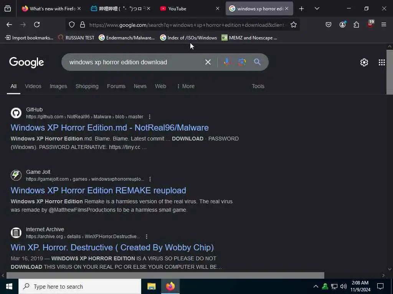List all tabs dropdown arrow
393x294 pixels.
click(317, 9)
